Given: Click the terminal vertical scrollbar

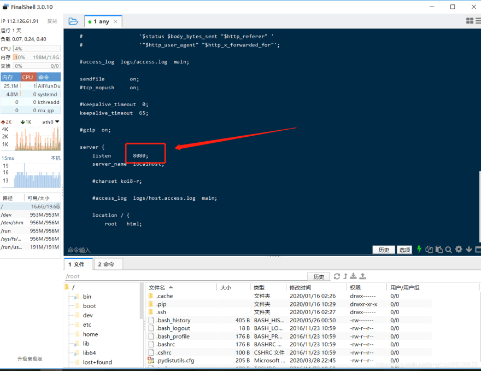Looking at the screenshot, I should [479, 207].
